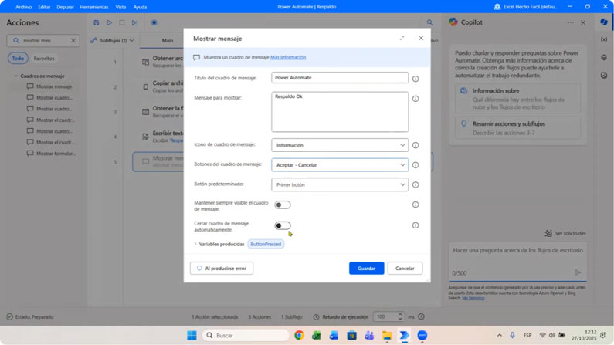The height and width of the screenshot is (345, 614).
Task: Run the flow with play icon
Action: click(x=109, y=22)
